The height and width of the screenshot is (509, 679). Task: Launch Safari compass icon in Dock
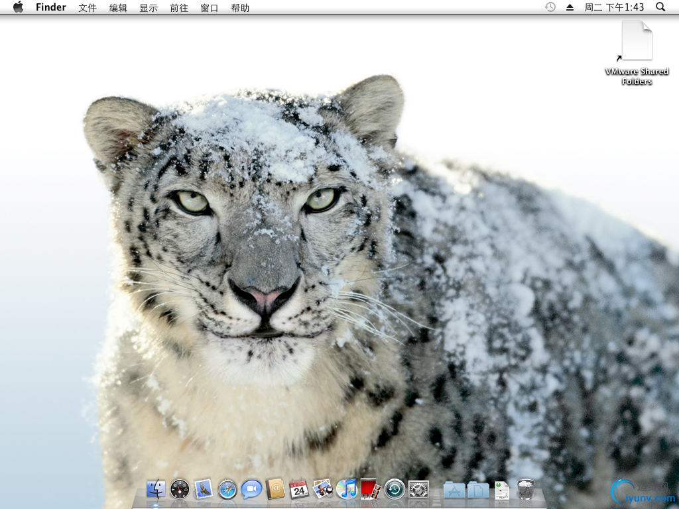[227, 490]
